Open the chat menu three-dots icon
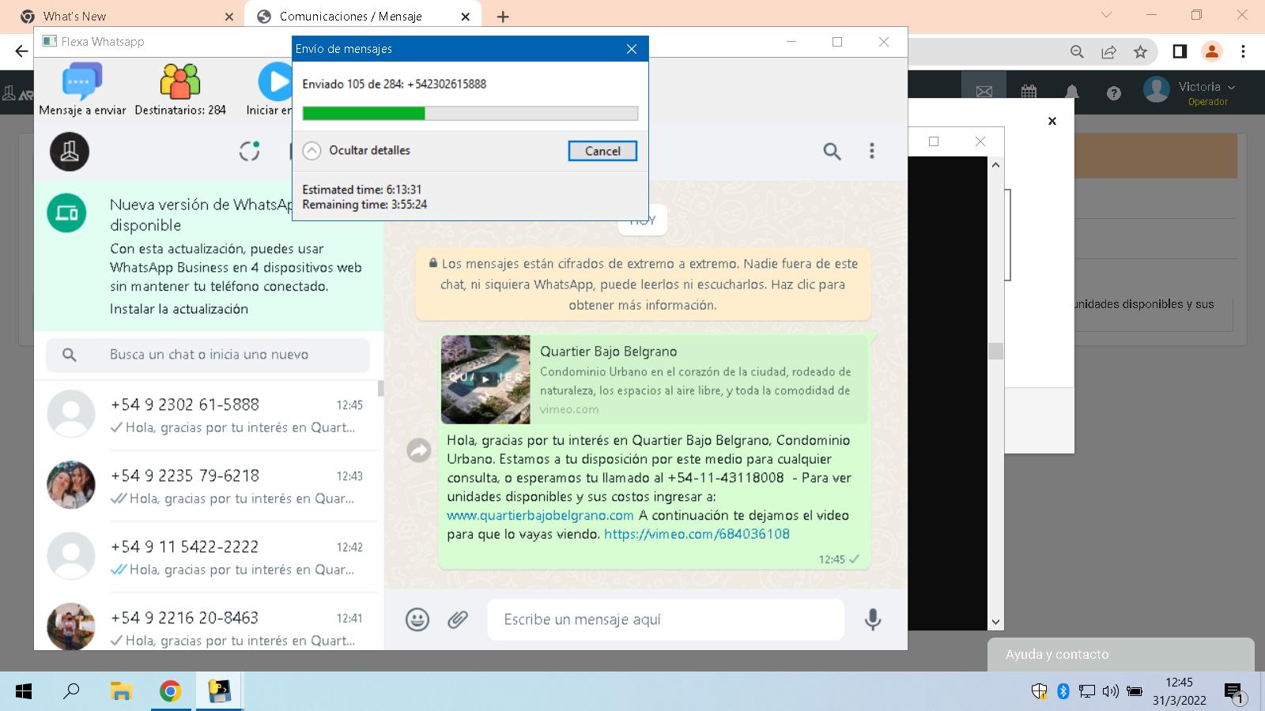This screenshot has height=711, width=1265. click(x=872, y=151)
